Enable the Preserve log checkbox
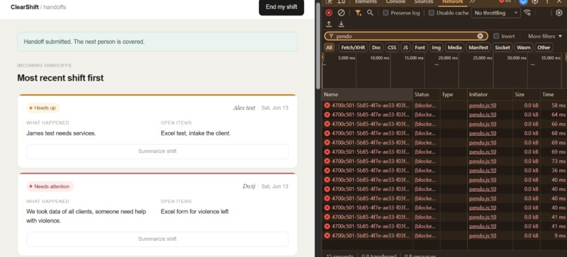Viewport: 567px width, 257px height. (x=386, y=13)
